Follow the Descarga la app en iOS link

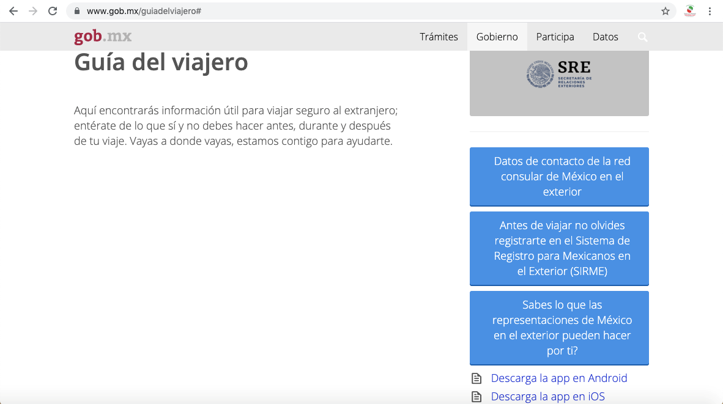click(x=547, y=397)
